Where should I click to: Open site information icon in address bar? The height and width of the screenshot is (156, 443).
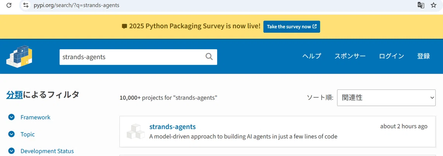[x=25, y=5]
